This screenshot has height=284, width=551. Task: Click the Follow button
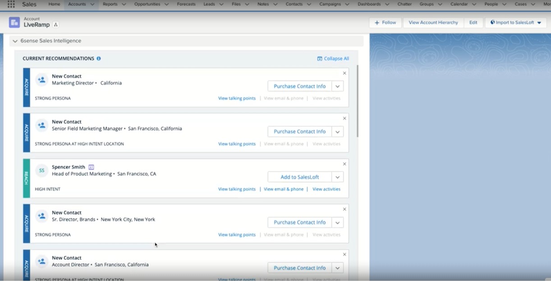coord(385,23)
